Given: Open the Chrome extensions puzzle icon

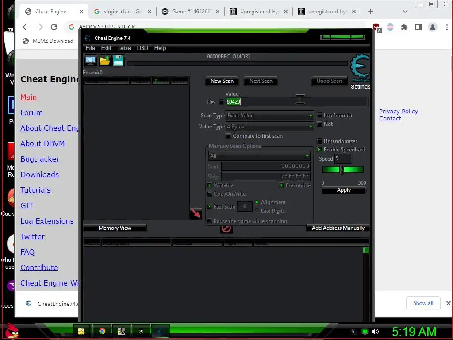Looking at the screenshot, I should coord(404,27).
